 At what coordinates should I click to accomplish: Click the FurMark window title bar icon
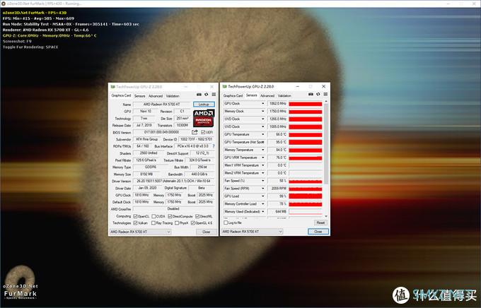4,4
